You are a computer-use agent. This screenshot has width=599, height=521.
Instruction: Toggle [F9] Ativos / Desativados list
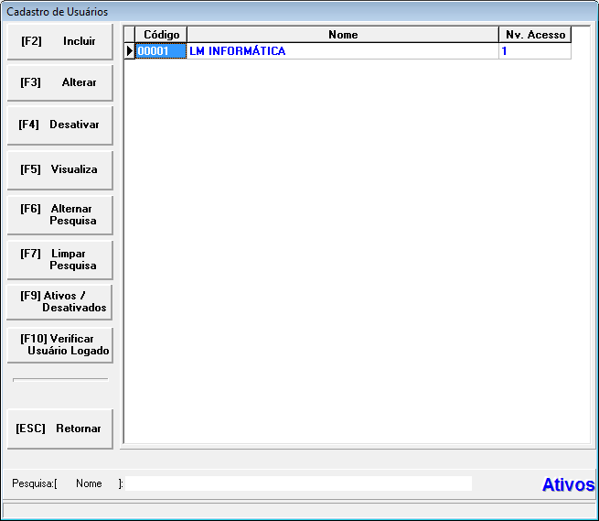pos(59,302)
